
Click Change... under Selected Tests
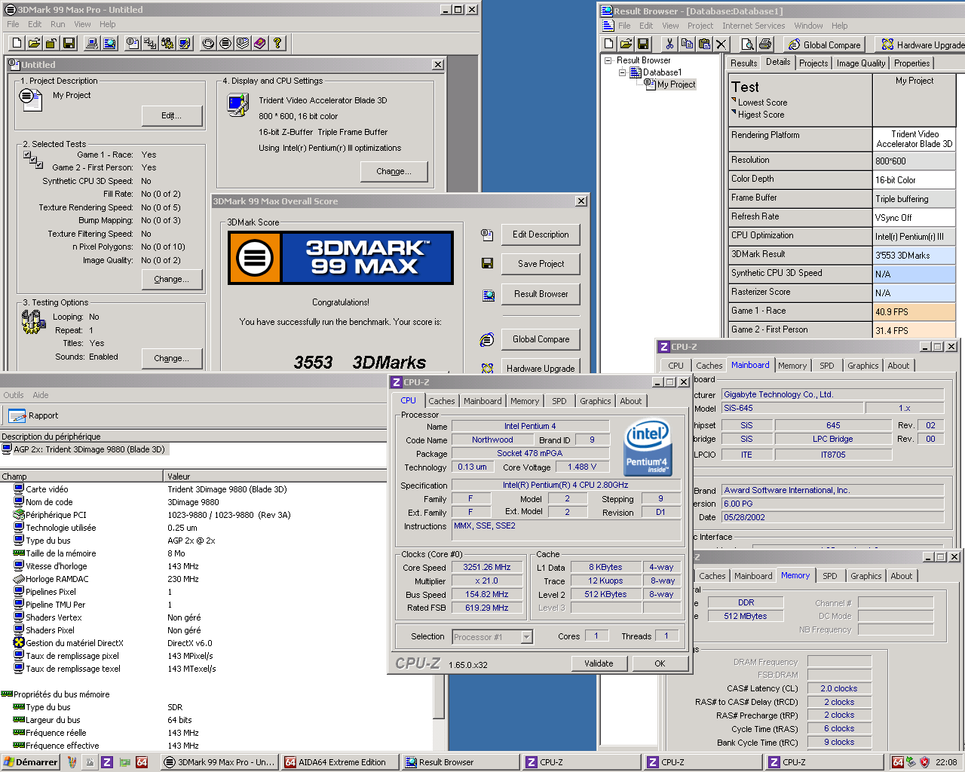[173, 279]
